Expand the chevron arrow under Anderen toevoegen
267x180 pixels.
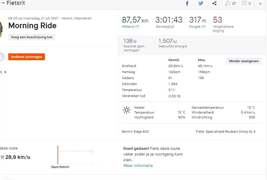point(5,72)
